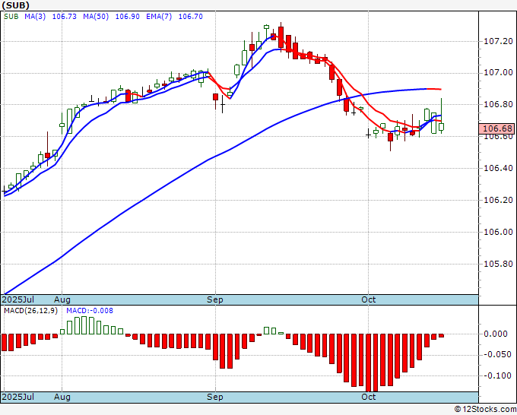Click Sep on the MACD panel axis
The image size is (517, 415).
point(215,397)
